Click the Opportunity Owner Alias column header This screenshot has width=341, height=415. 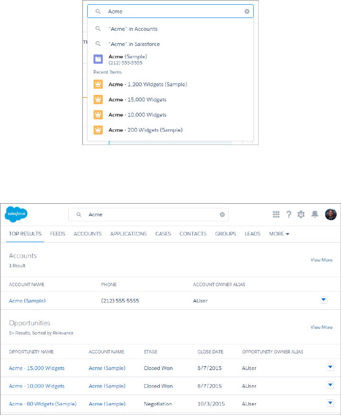(x=272, y=352)
